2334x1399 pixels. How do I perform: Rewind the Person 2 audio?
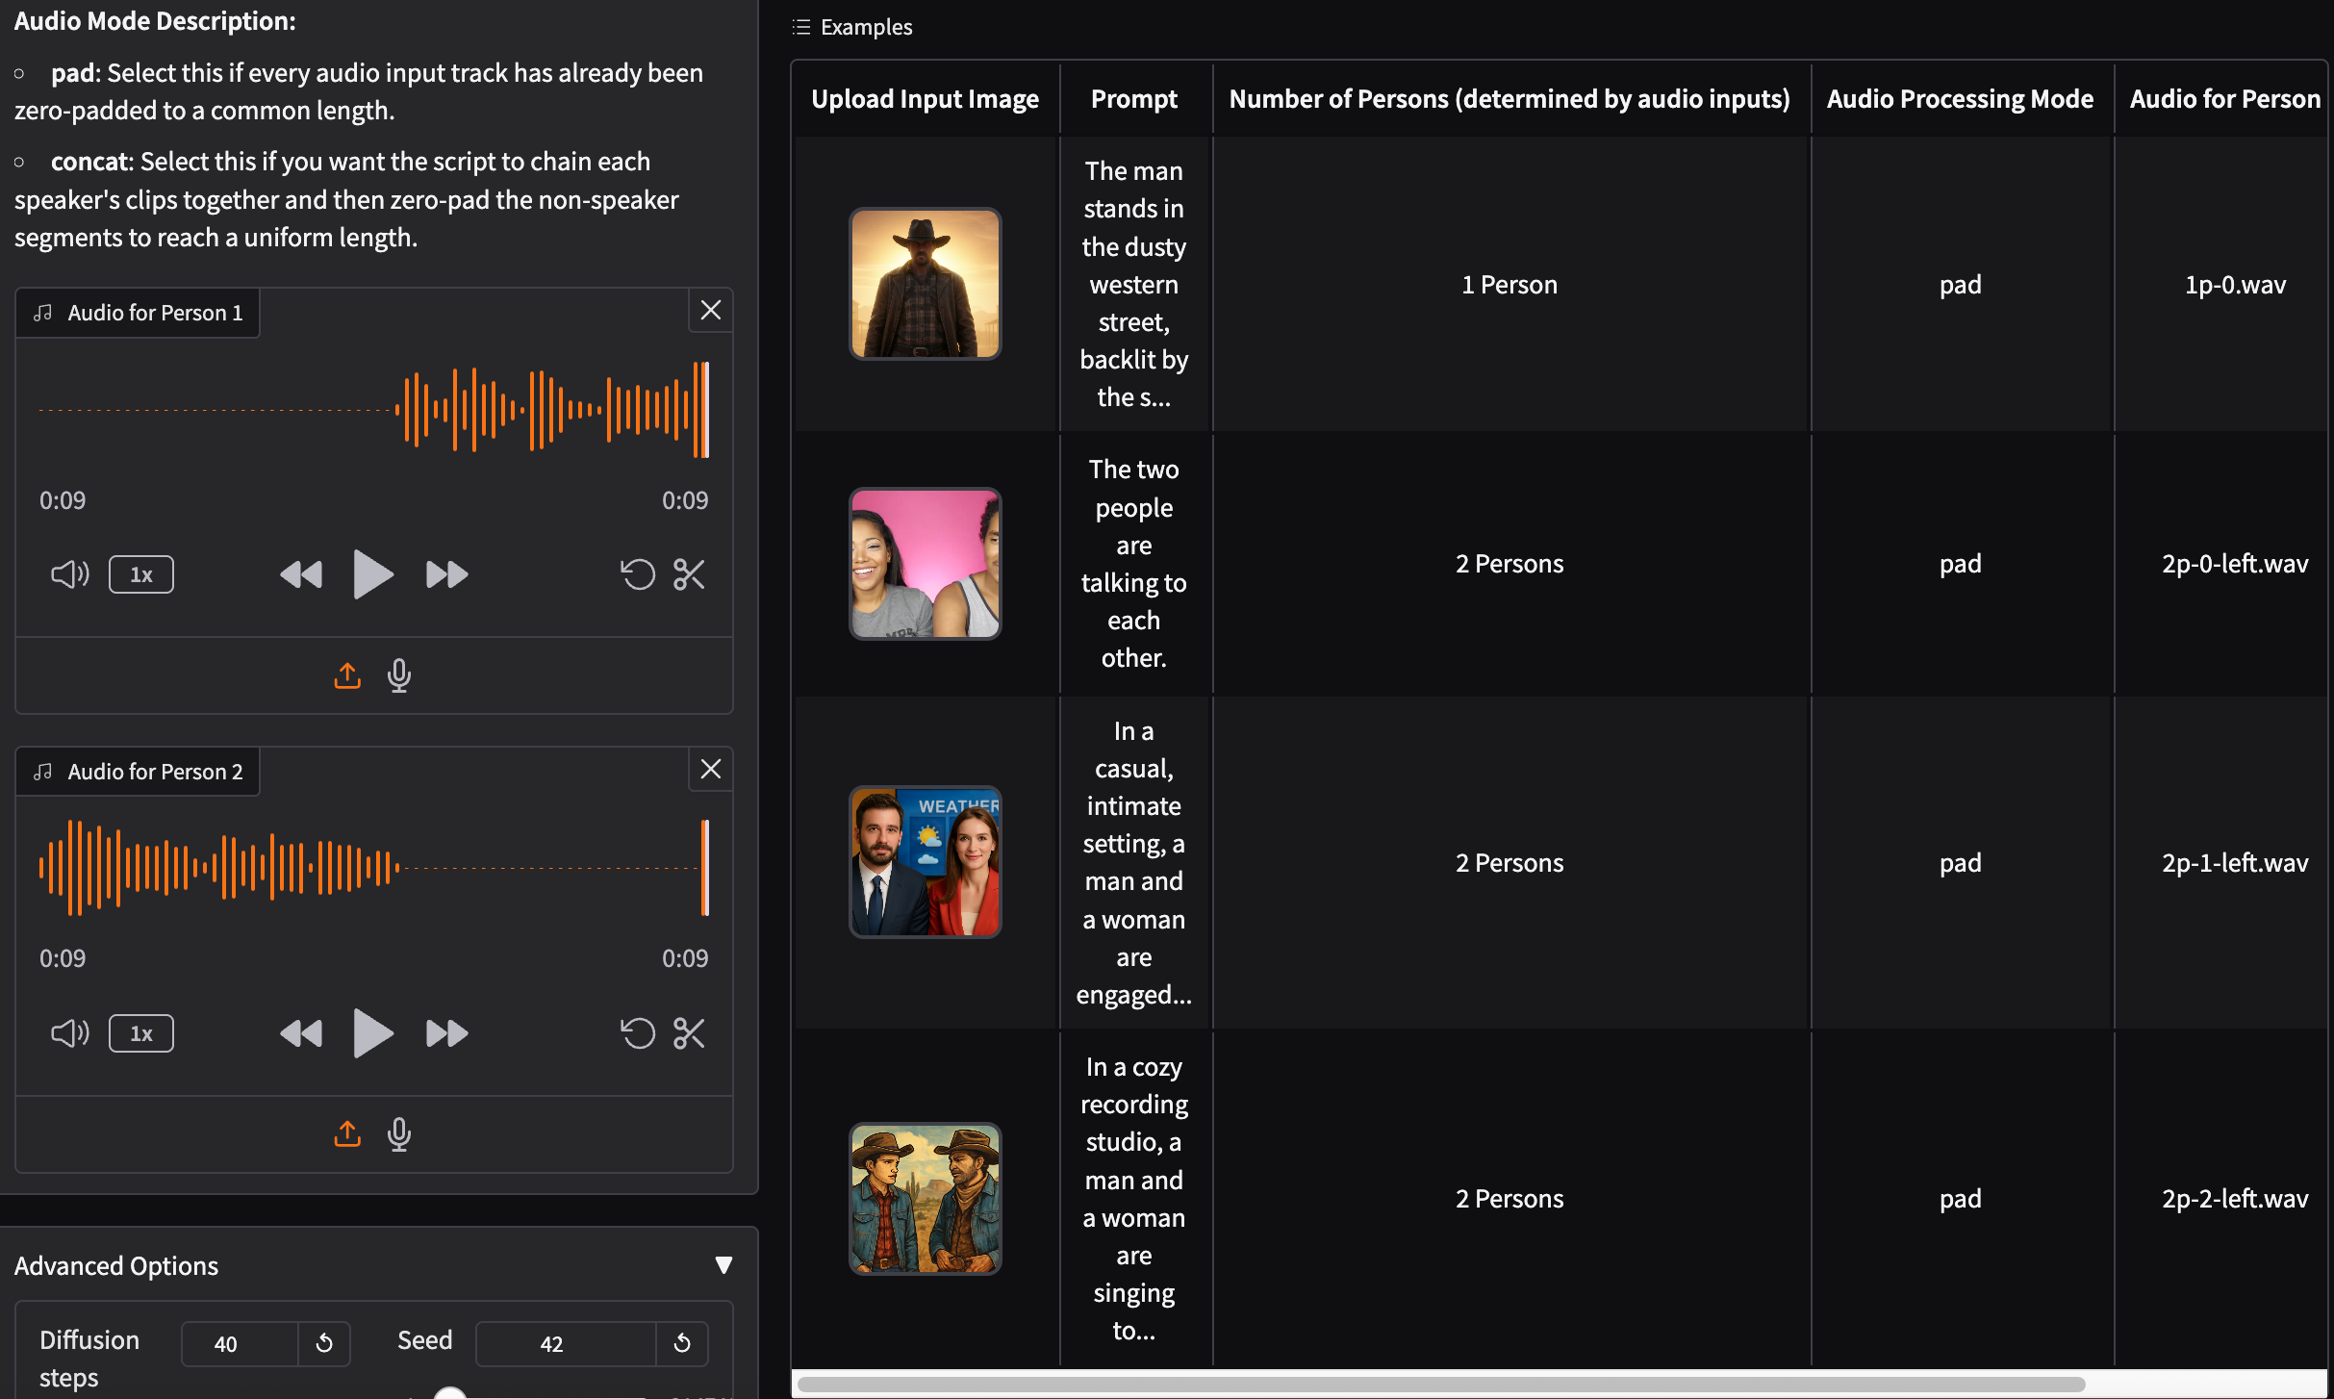tap(301, 1033)
